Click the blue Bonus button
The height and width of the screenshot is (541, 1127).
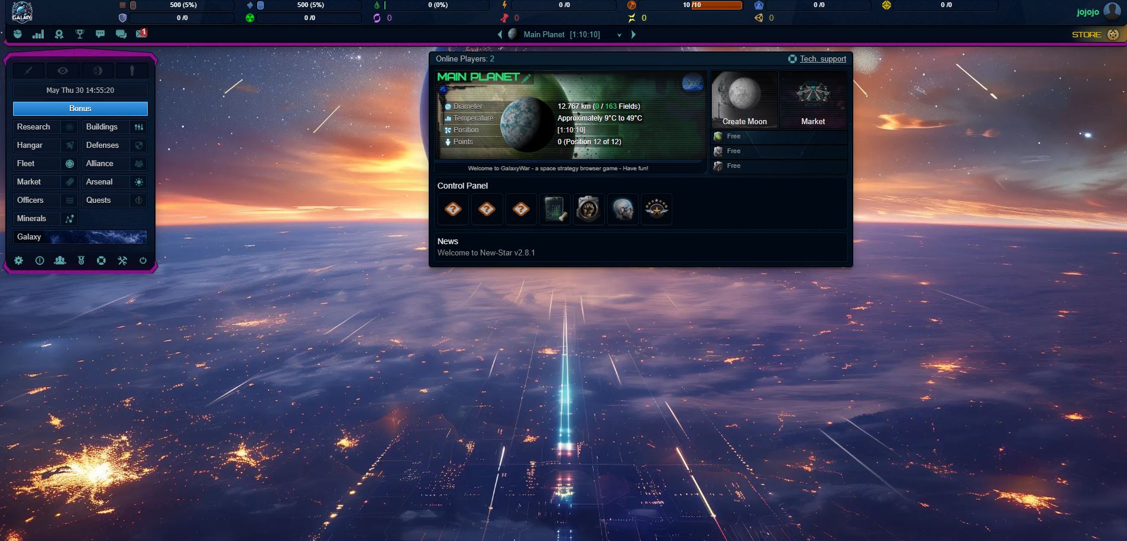click(80, 109)
